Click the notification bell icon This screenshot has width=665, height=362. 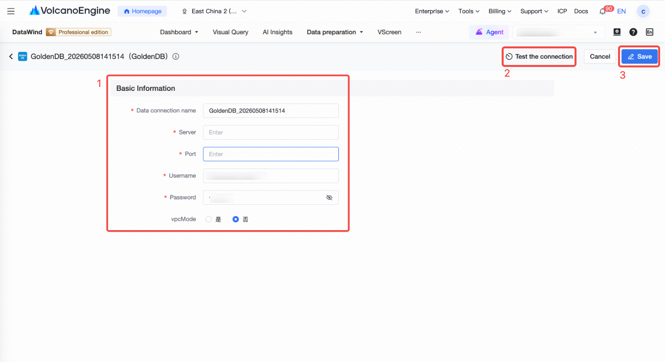coord(602,11)
